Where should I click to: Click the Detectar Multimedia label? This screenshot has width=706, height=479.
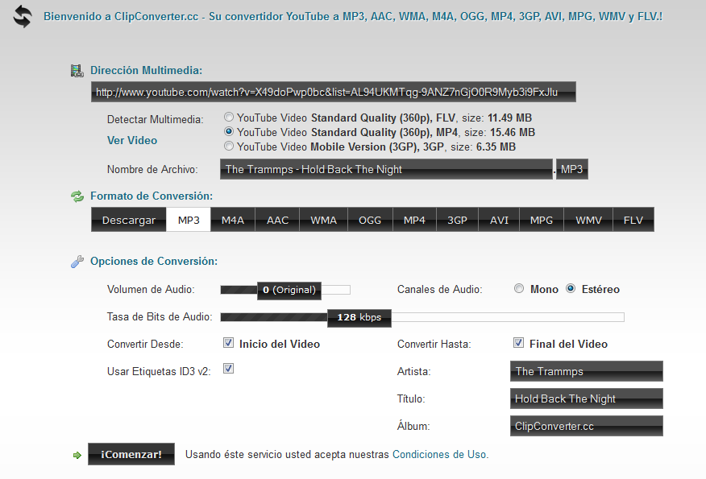pyautogui.click(x=156, y=120)
